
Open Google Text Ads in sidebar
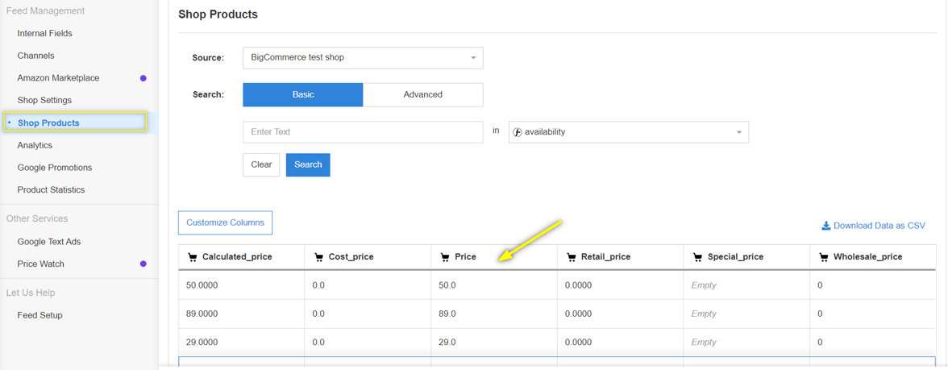49,241
